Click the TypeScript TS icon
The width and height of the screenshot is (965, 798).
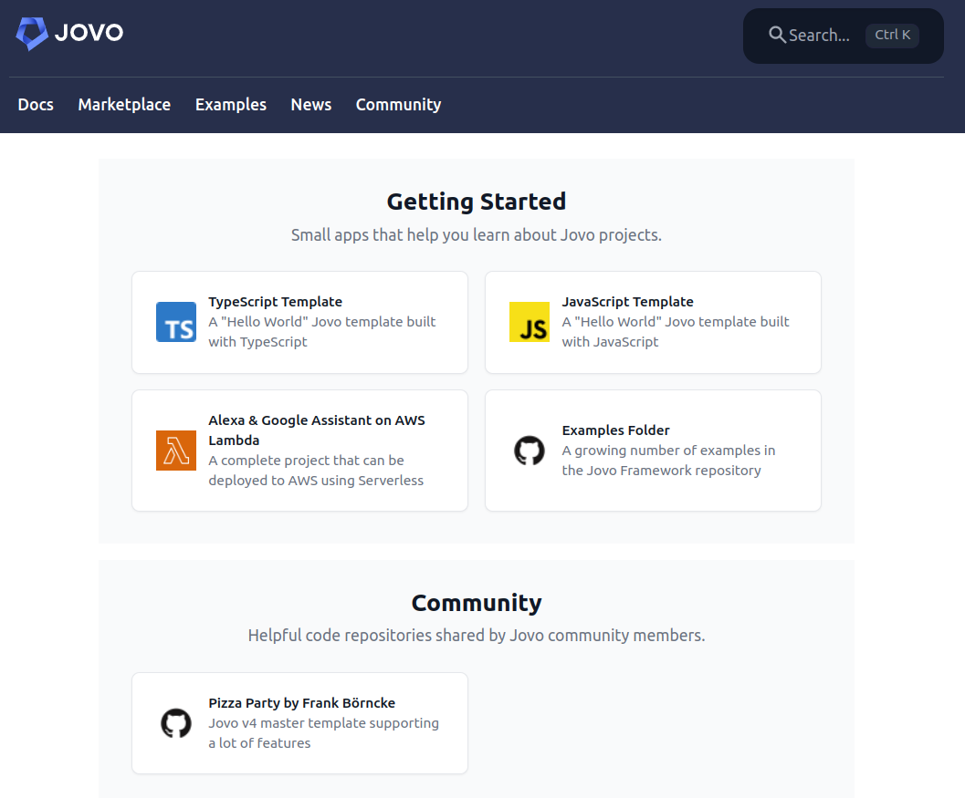(176, 322)
